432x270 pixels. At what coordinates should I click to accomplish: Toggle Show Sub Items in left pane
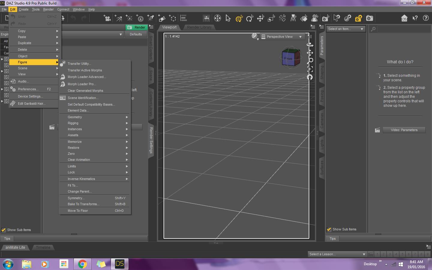click(x=4, y=230)
